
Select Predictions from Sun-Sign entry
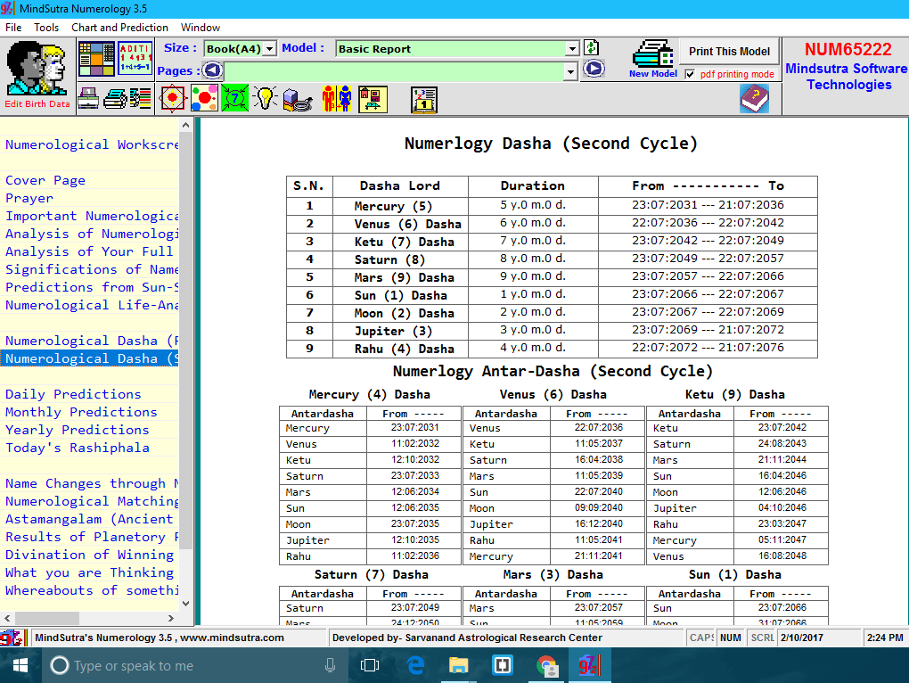click(x=92, y=287)
